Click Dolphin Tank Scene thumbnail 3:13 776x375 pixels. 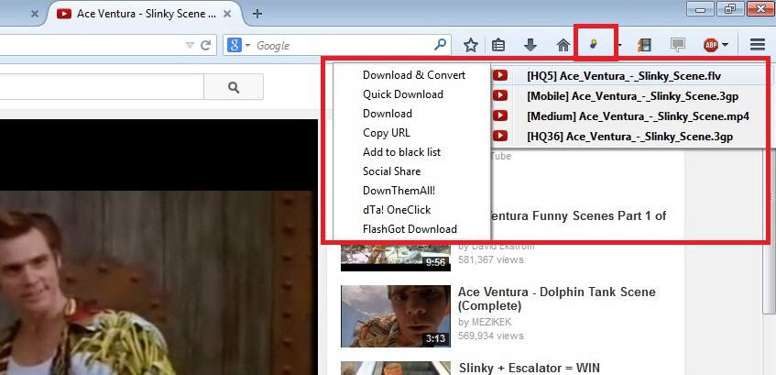pos(396,316)
